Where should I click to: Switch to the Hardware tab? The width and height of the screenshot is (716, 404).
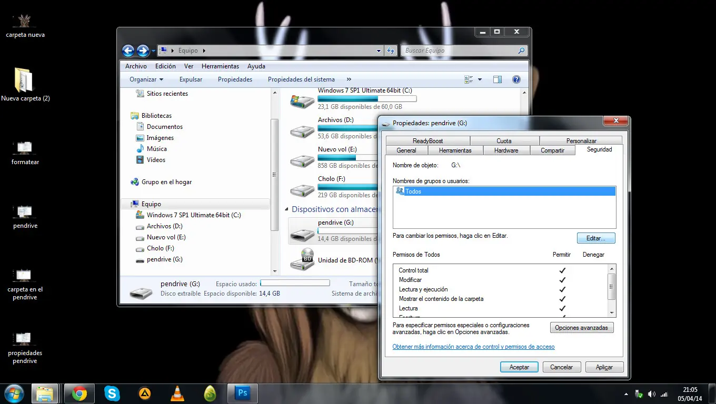[506, 150]
